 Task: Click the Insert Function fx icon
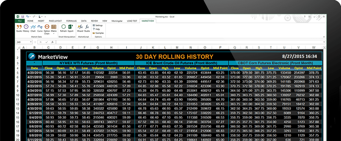pyautogui.click(x=52, y=42)
